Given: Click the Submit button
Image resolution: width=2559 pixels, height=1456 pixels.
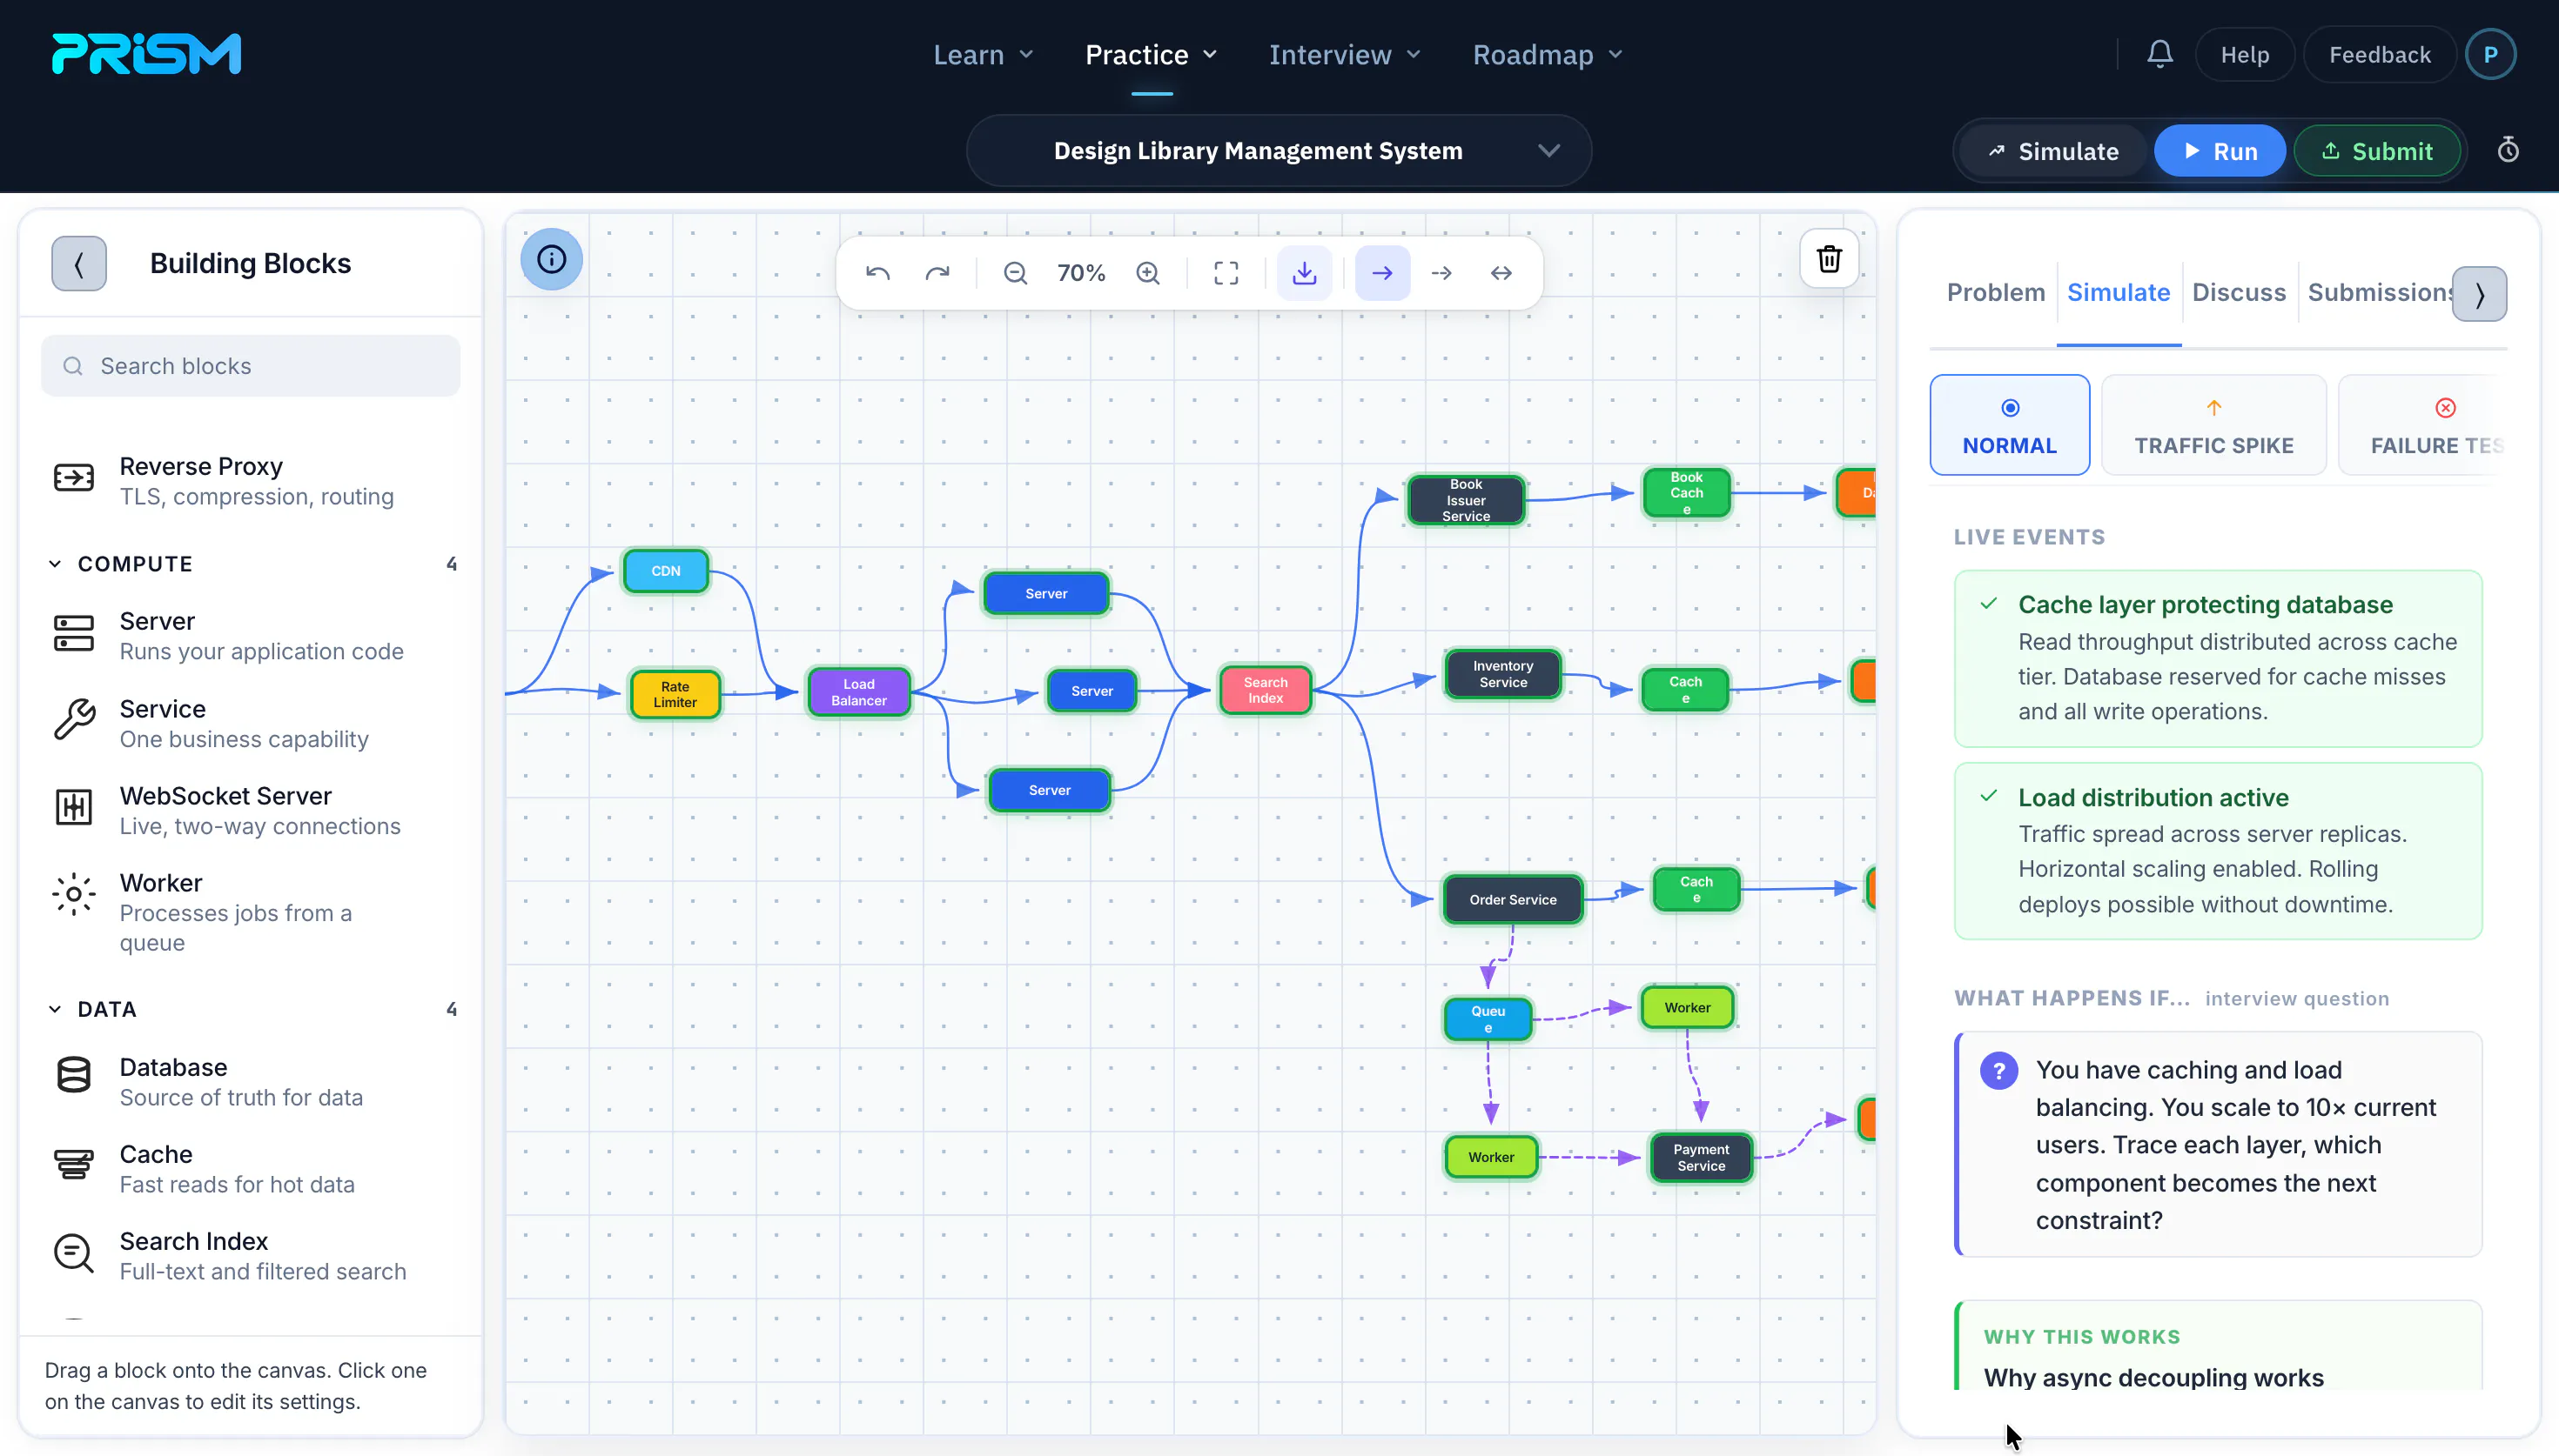Looking at the screenshot, I should (2376, 151).
